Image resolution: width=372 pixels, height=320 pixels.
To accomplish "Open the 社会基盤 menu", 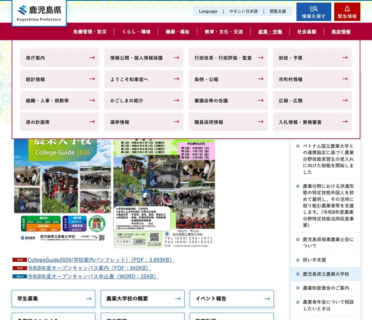I will [x=307, y=32].
